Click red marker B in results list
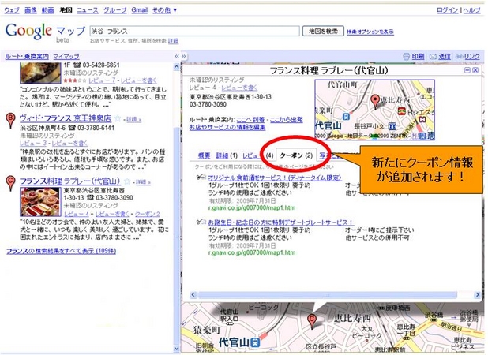Image resolution: width=488 pixels, height=355 pixels. click(9, 119)
